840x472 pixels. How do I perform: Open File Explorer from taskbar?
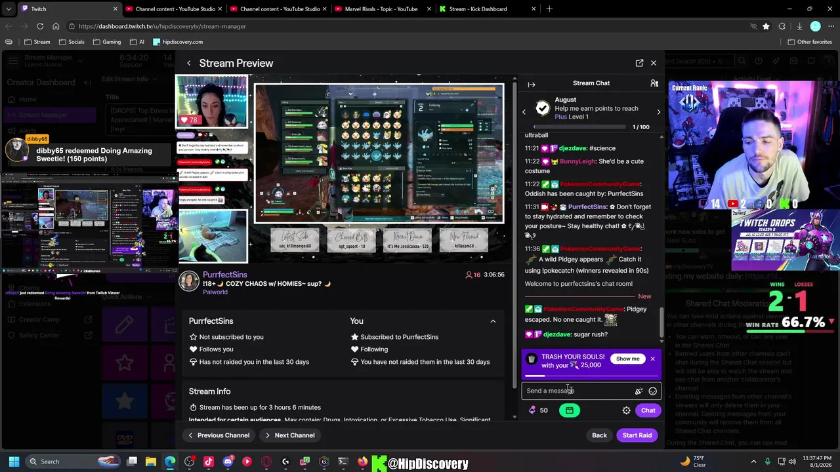(151, 462)
